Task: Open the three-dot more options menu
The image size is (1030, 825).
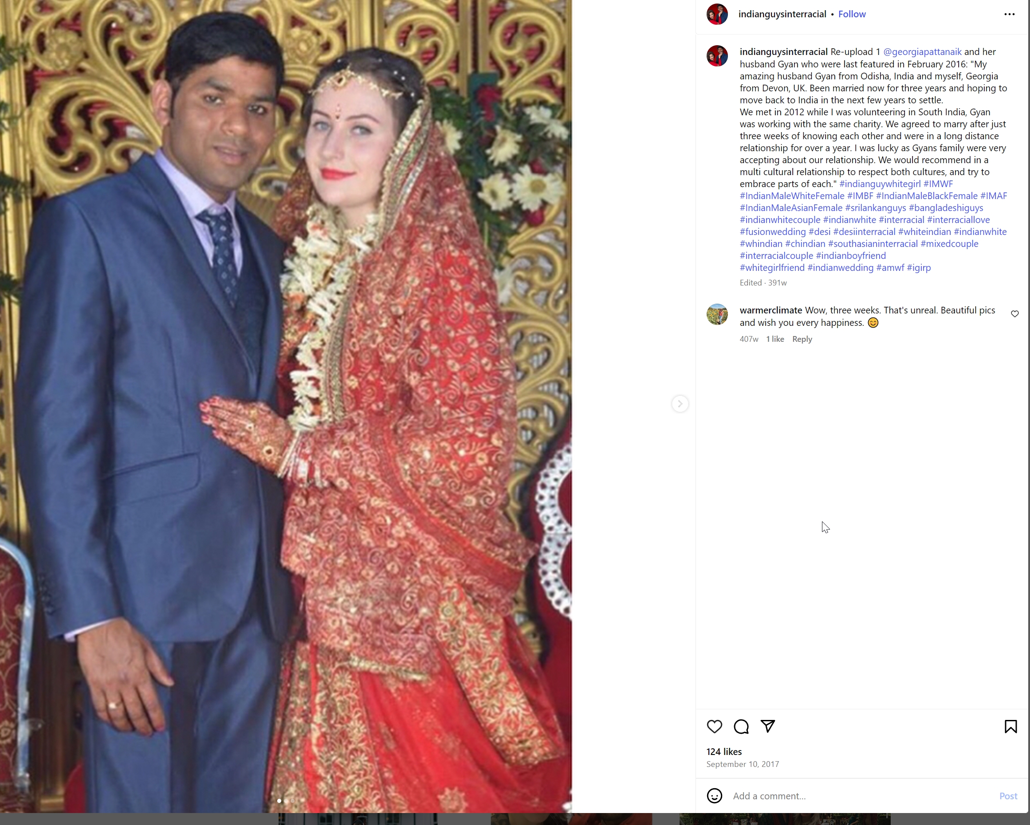Action: pos(1010,14)
